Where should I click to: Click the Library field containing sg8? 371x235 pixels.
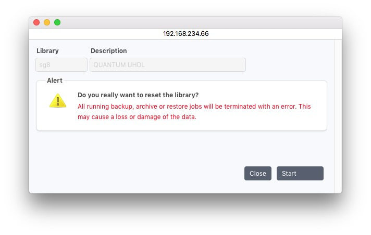tap(61, 65)
